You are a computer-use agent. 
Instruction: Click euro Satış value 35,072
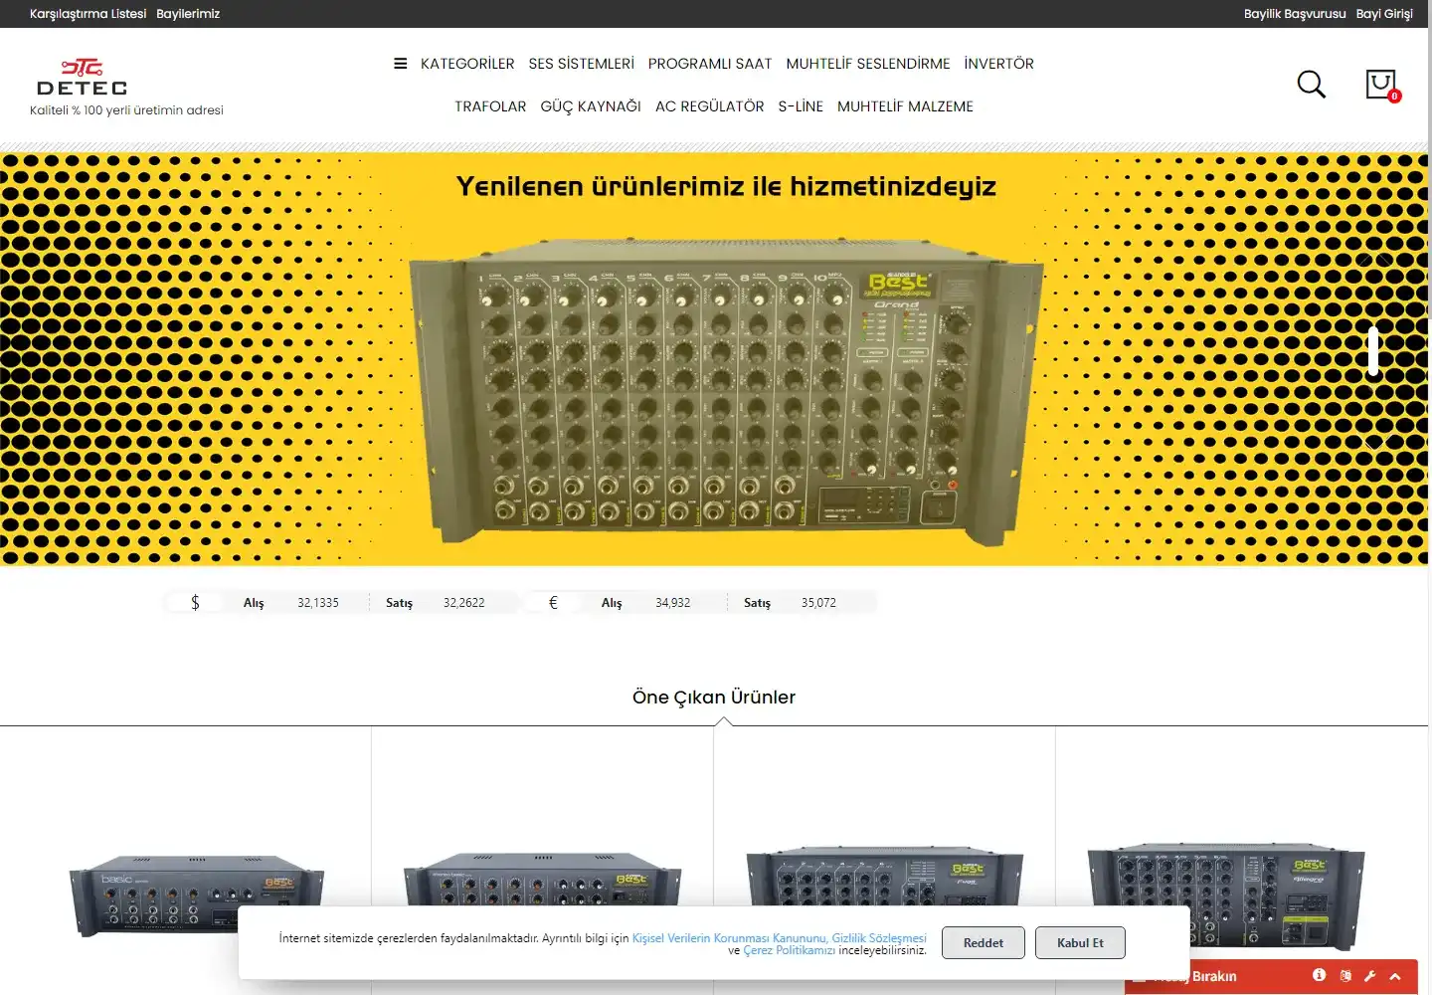pyautogui.click(x=818, y=603)
